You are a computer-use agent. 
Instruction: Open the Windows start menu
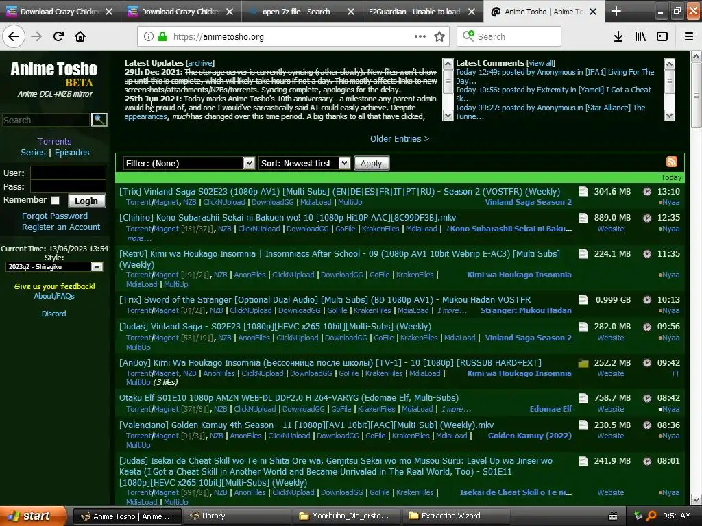click(33, 516)
